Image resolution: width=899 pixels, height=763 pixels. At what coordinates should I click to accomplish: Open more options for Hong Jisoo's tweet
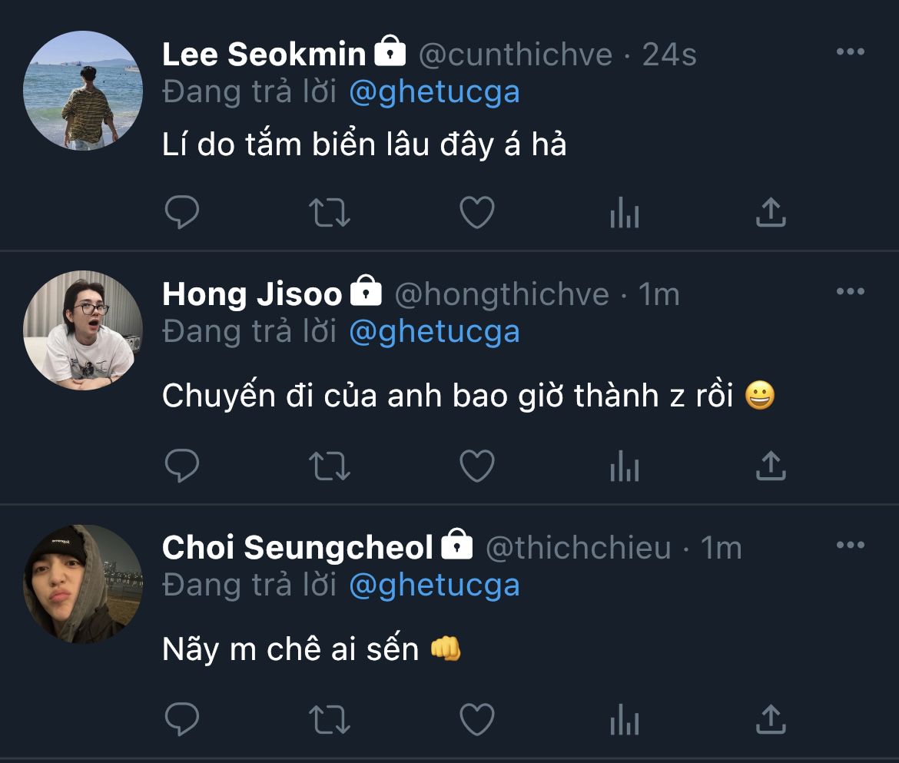coord(850,292)
